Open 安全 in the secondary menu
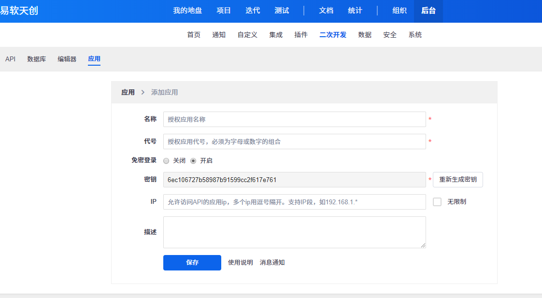 pos(390,35)
